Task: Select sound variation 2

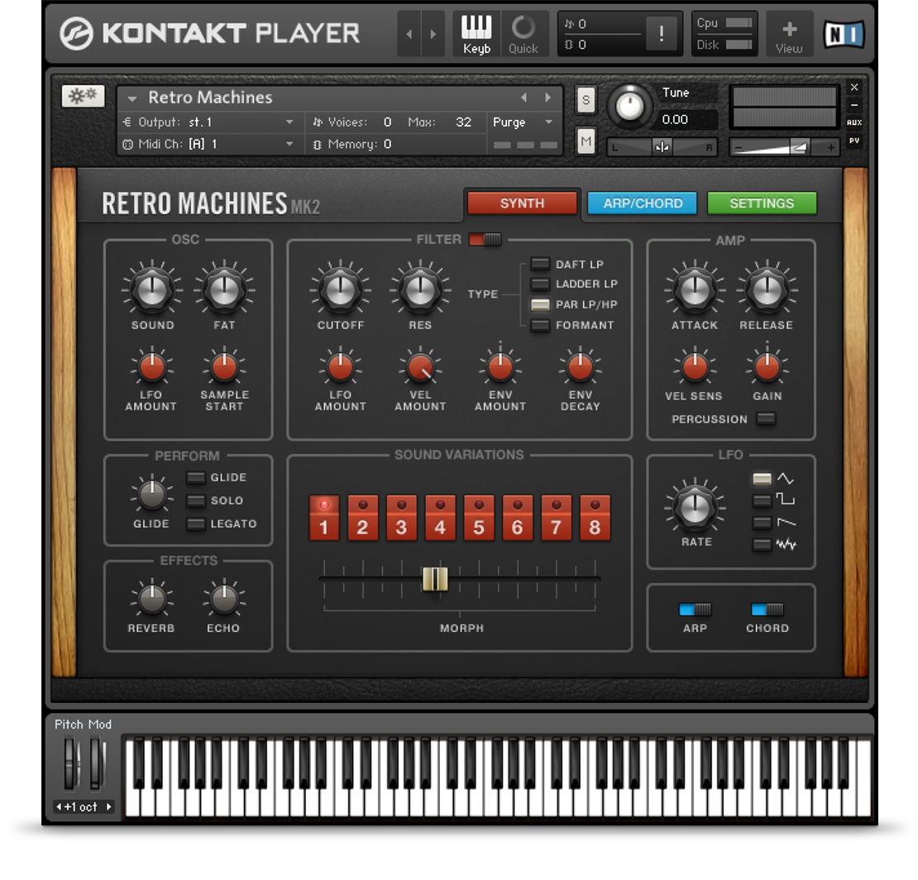Action: [362, 518]
